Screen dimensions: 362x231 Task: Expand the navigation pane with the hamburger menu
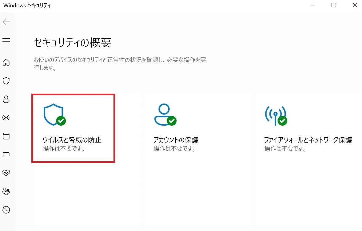[x=6, y=40]
